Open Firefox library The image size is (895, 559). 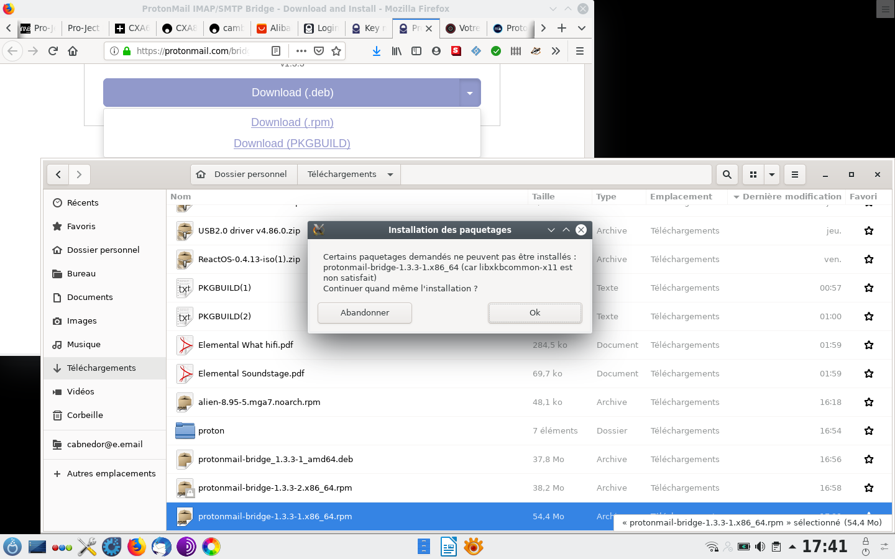pos(397,51)
